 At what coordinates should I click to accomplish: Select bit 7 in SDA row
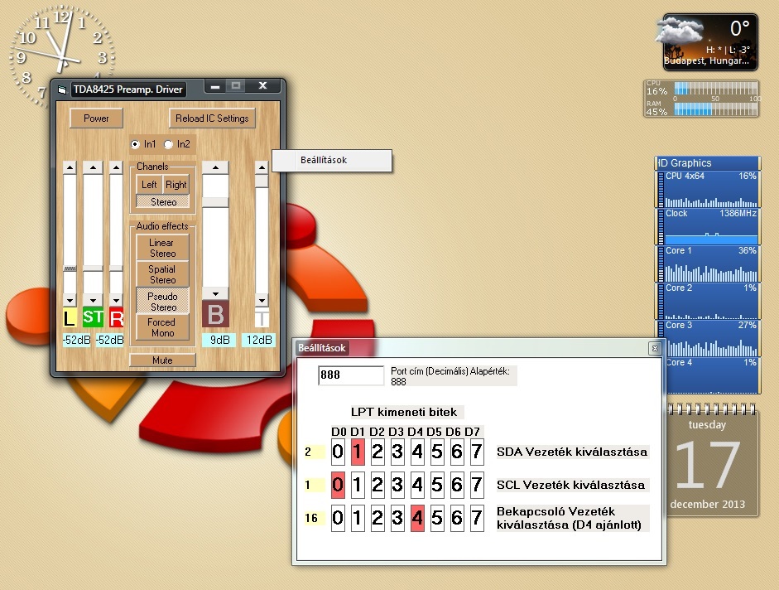click(477, 452)
